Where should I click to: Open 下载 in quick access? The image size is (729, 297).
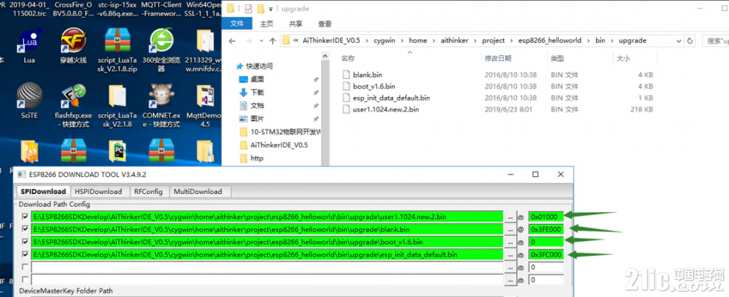(x=258, y=92)
